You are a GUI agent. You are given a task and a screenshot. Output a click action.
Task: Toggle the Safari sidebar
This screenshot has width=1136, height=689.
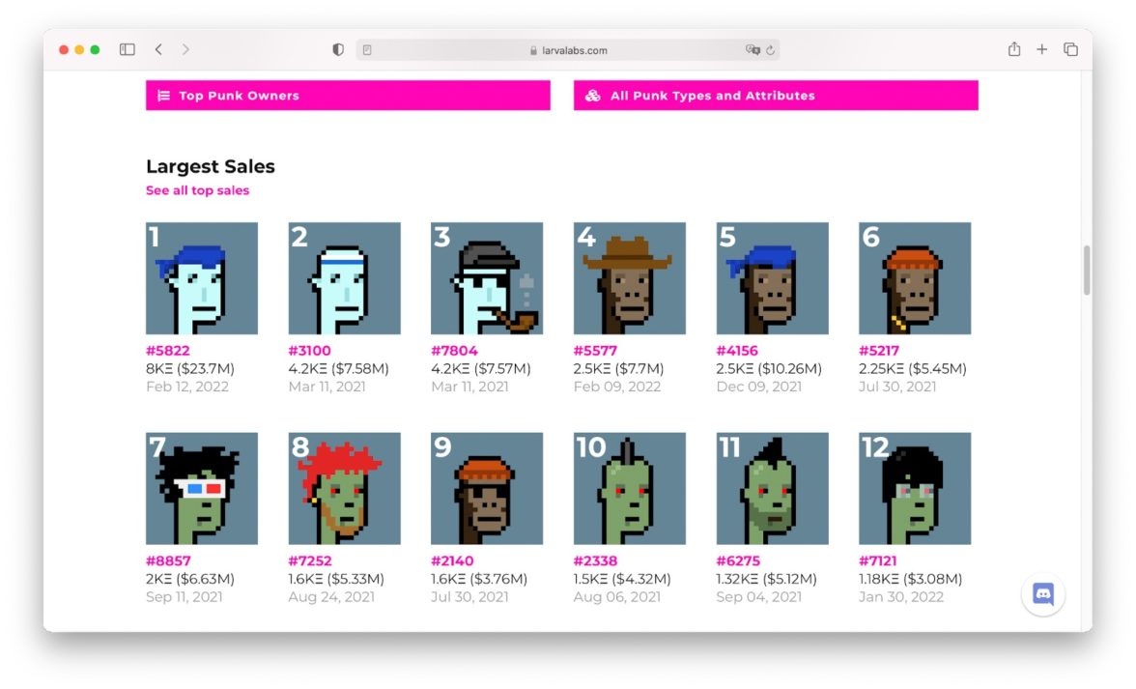(127, 49)
